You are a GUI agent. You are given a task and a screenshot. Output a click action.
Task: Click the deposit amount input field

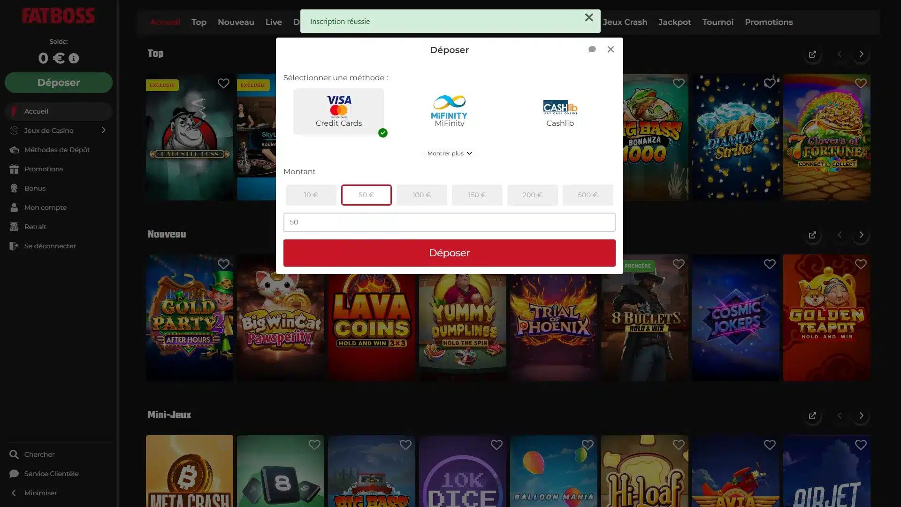click(x=449, y=222)
